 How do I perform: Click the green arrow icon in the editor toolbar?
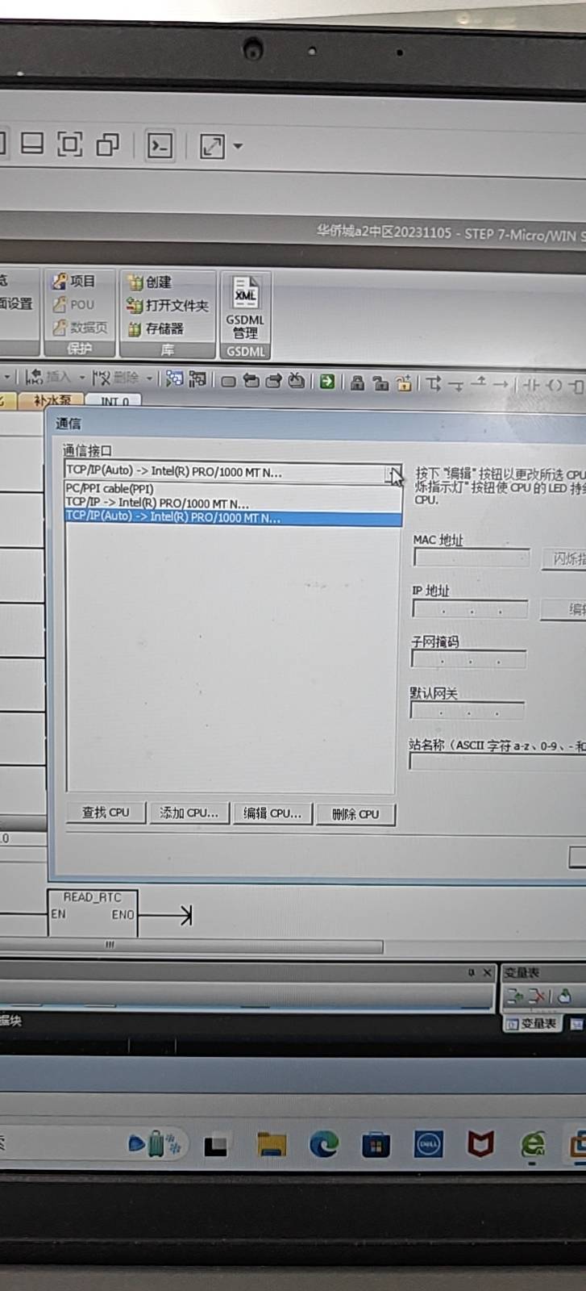(327, 382)
